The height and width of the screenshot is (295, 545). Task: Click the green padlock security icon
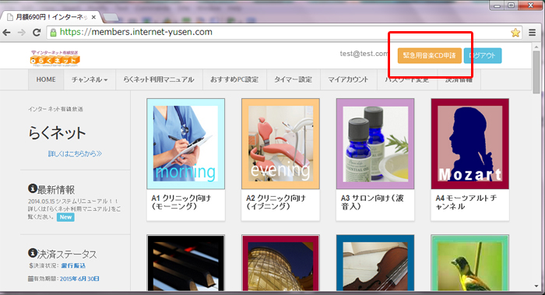click(53, 33)
